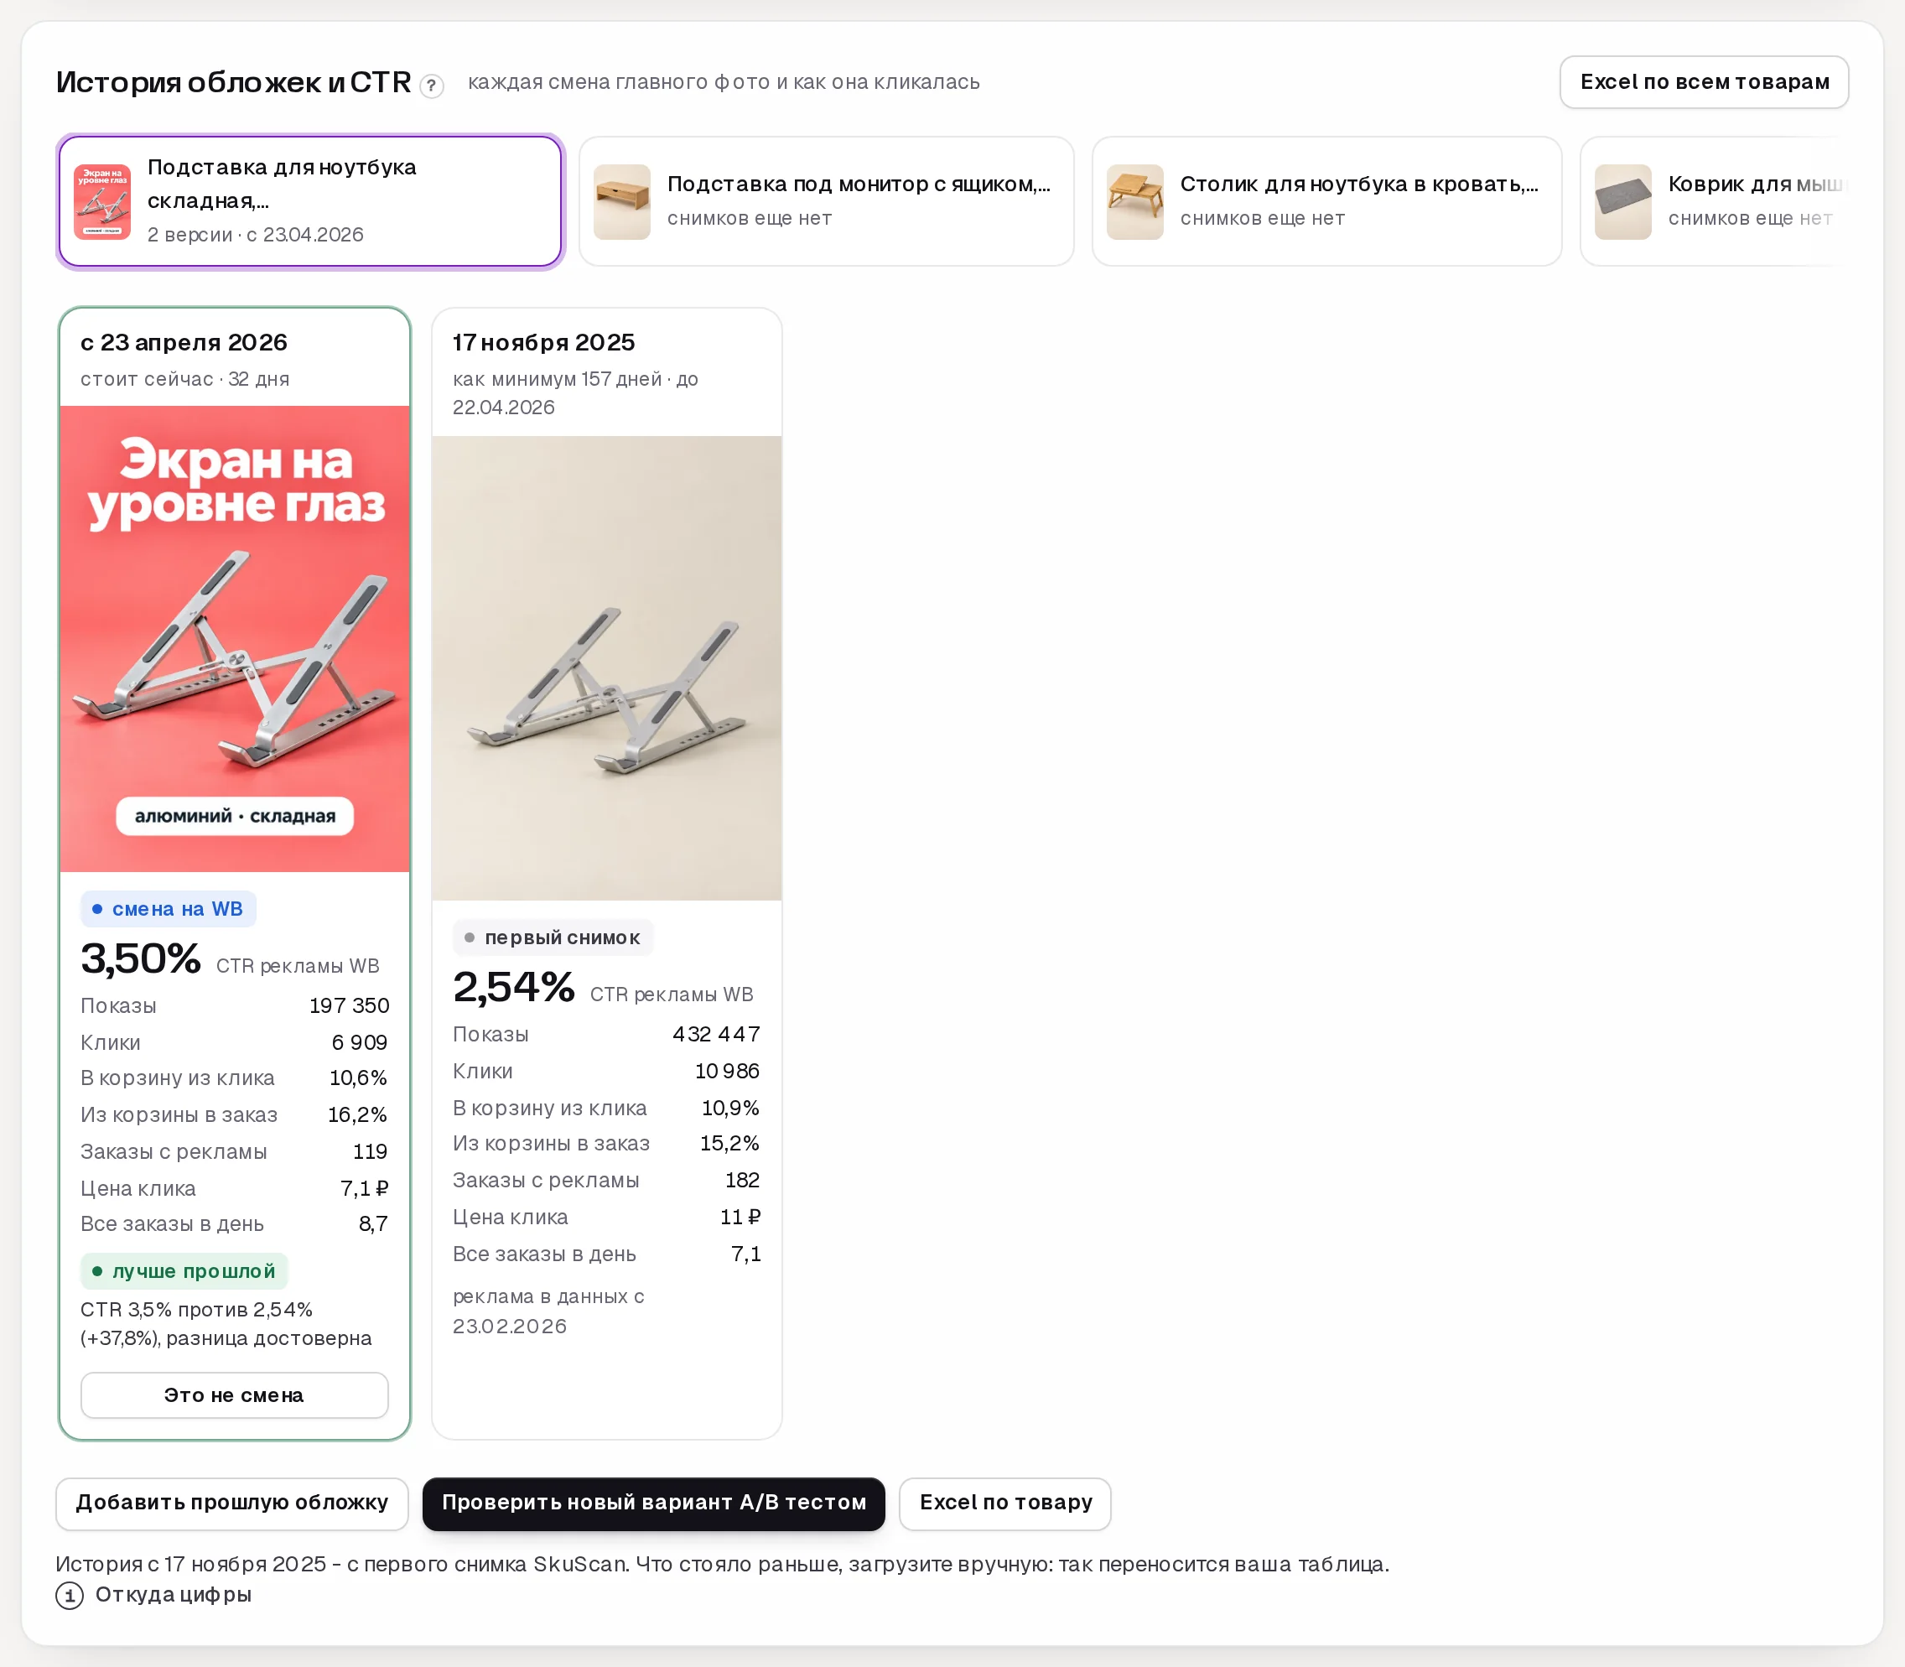Screen dimensions: 1905x1667
Task: Select the Подставка для ноутбука складная tab
Action: click(309, 201)
